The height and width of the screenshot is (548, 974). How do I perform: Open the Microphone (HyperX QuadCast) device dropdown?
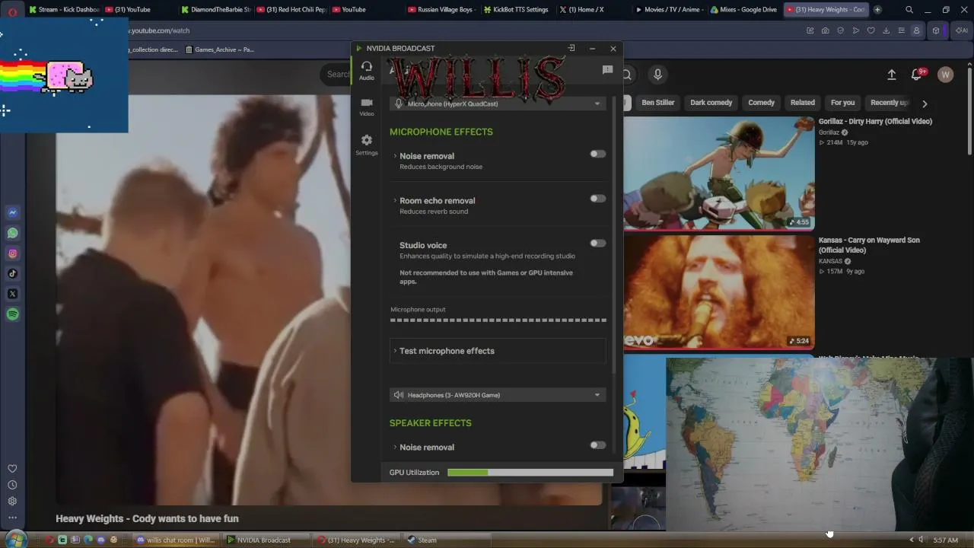point(498,104)
